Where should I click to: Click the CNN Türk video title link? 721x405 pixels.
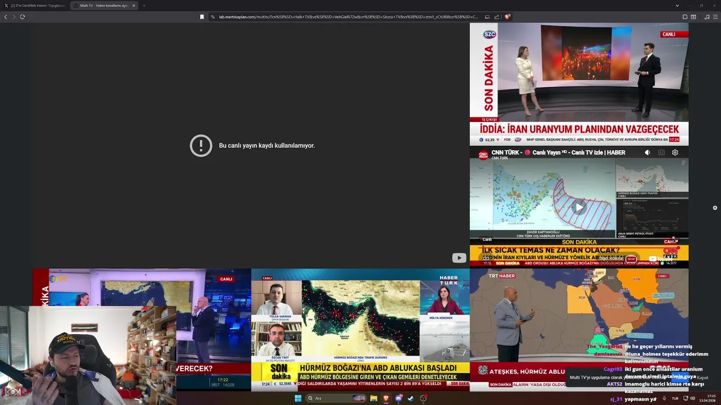[x=558, y=152]
